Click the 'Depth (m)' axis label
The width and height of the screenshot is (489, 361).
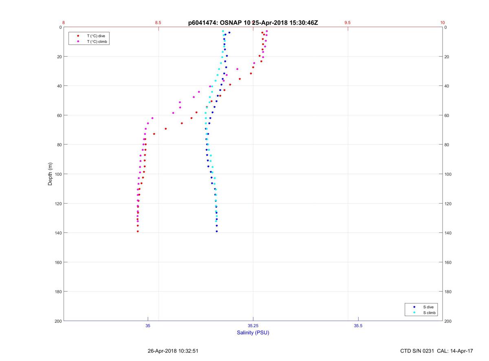point(51,174)
